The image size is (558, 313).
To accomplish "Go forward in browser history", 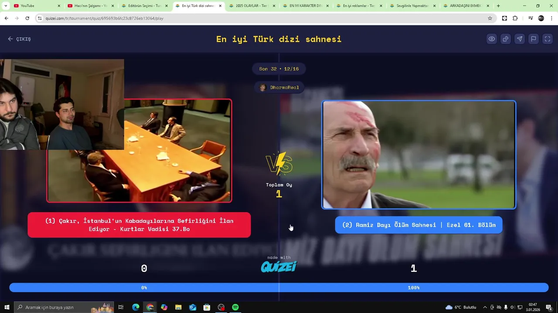I will [x=17, y=18].
